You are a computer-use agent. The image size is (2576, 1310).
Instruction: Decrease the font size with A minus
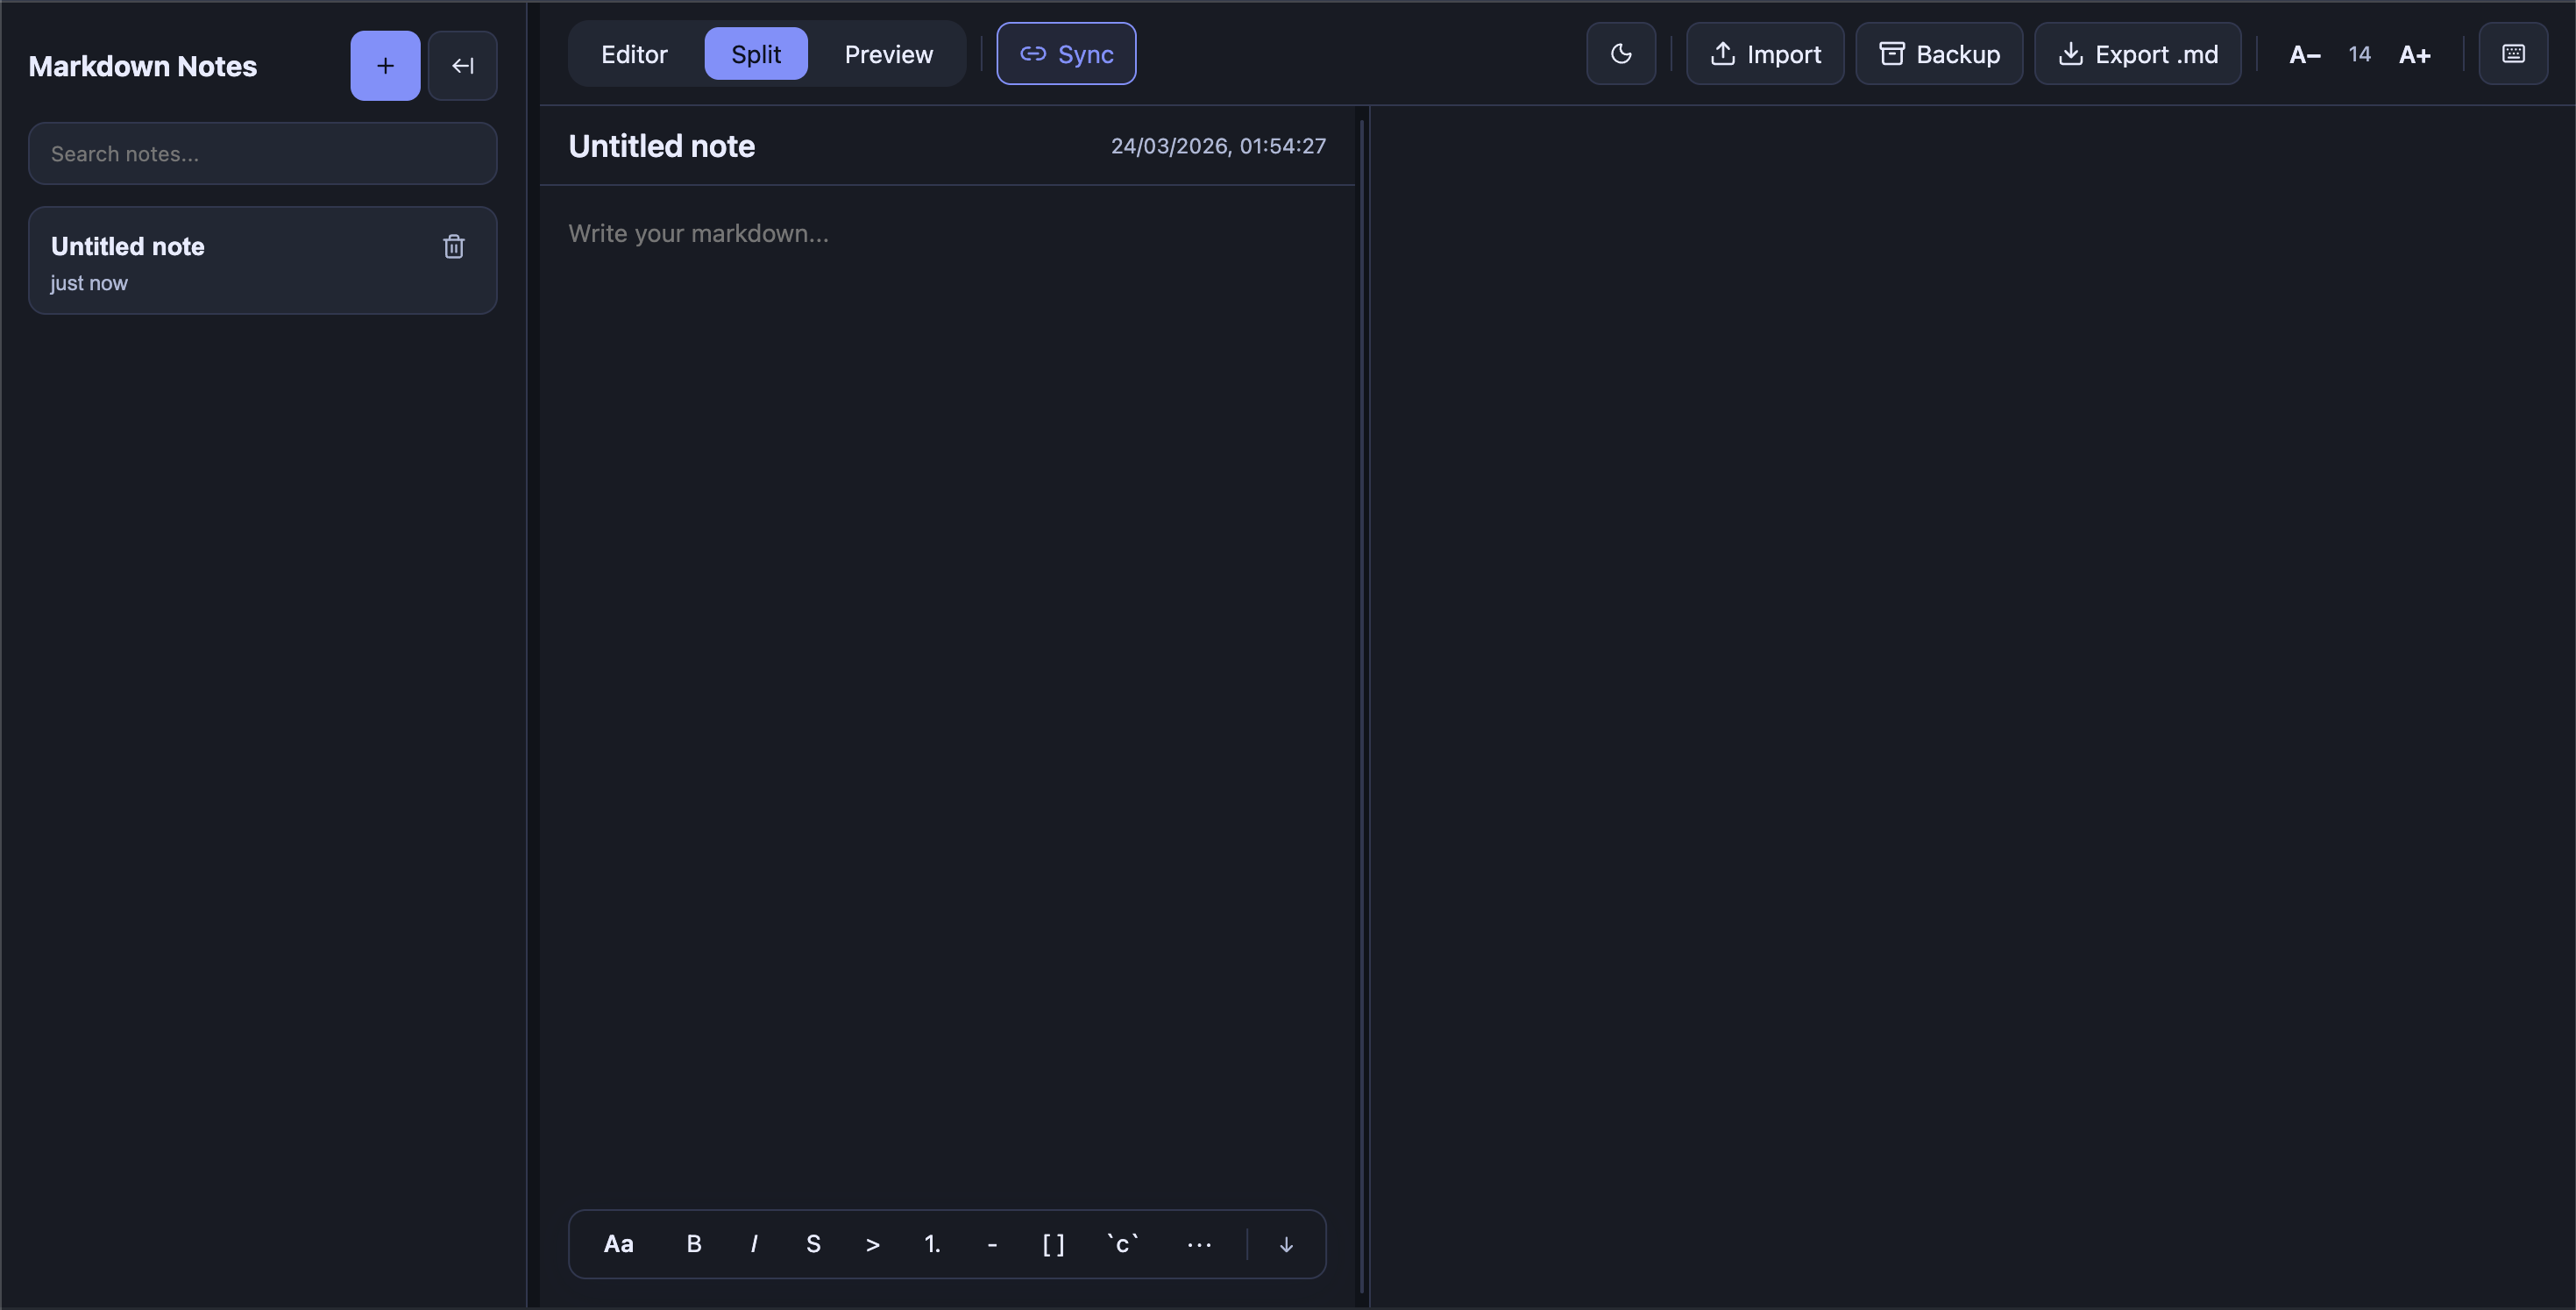(2304, 54)
